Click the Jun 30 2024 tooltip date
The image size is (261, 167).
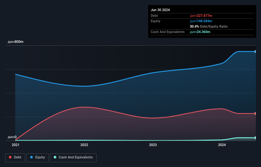pos(160,10)
